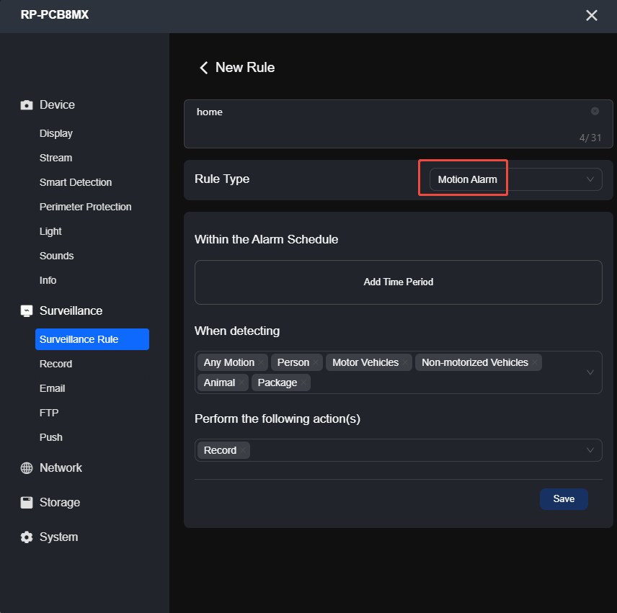The height and width of the screenshot is (613, 617).
Task: Clear the rule name using the field's clear icon
Action: (595, 111)
